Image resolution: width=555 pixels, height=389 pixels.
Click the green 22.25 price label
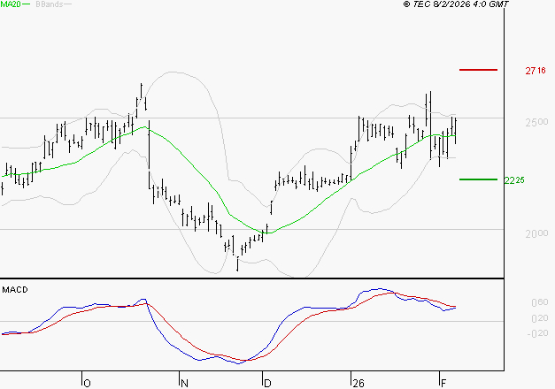[x=514, y=180]
